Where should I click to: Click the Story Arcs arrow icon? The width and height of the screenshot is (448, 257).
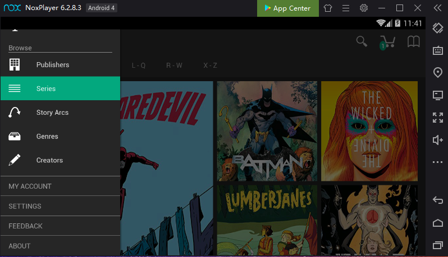(x=14, y=112)
